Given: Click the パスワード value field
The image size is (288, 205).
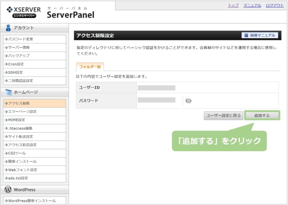Looking at the screenshot, I should 156,100.
